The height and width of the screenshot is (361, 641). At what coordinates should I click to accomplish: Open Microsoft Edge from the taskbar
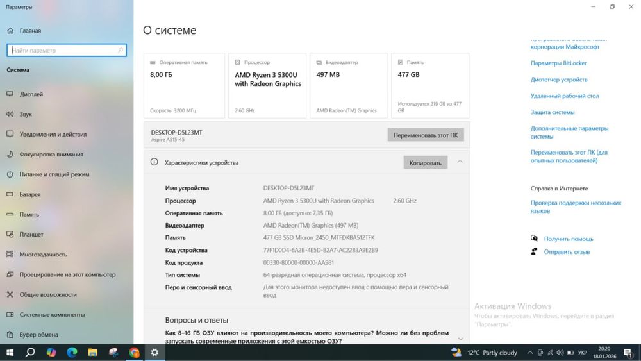click(x=72, y=353)
